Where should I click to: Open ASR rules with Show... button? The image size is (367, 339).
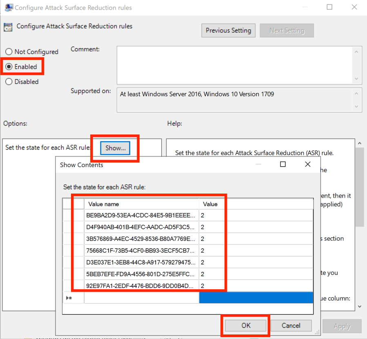115,148
